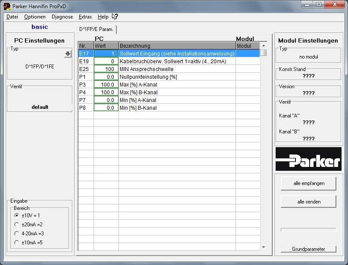Click the 'no modul' Typ value
This screenshot has width=348, height=265.
(x=308, y=57)
